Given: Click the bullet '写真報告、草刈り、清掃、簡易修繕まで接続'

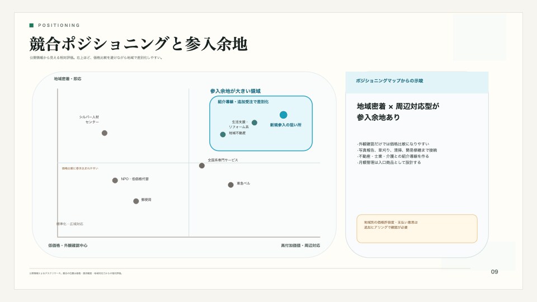Looking at the screenshot, I should [397, 150].
